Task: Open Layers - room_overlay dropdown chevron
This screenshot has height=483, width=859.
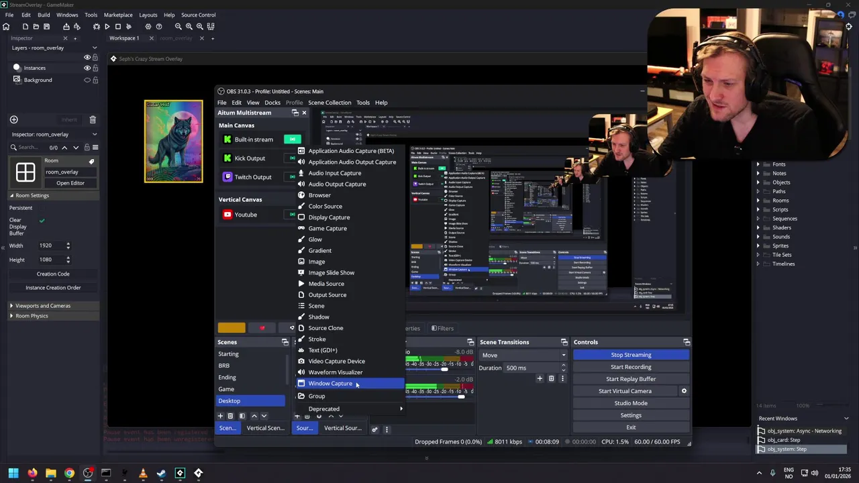Action: coord(95,48)
